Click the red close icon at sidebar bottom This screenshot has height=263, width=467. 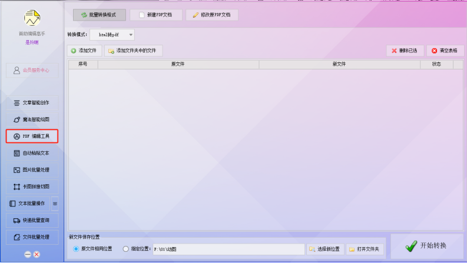[x=37, y=254]
